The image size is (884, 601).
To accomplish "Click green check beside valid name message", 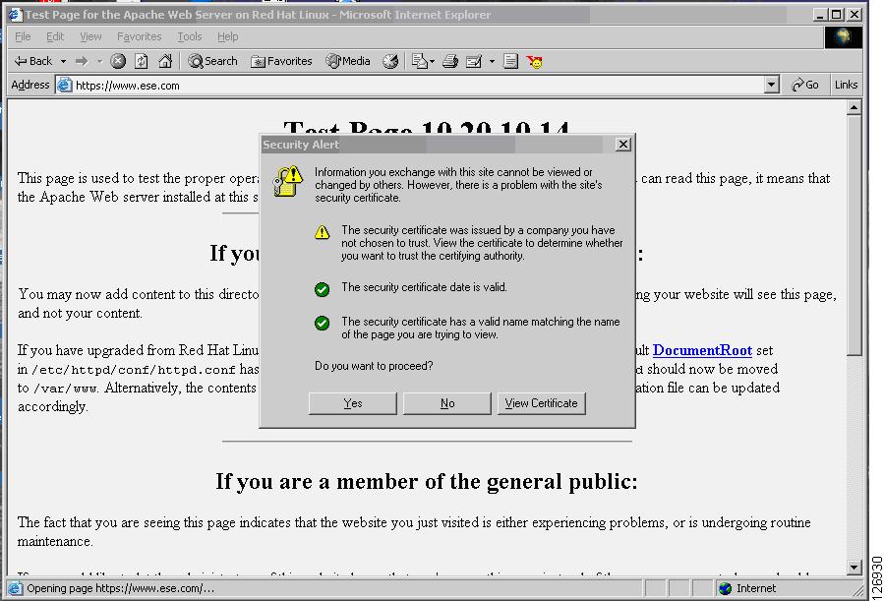I will click(x=322, y=323).
